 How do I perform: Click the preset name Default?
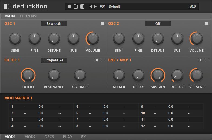(114, 6)
